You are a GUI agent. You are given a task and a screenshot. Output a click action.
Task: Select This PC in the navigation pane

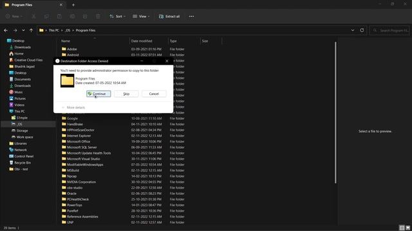(x=19, y=111)
